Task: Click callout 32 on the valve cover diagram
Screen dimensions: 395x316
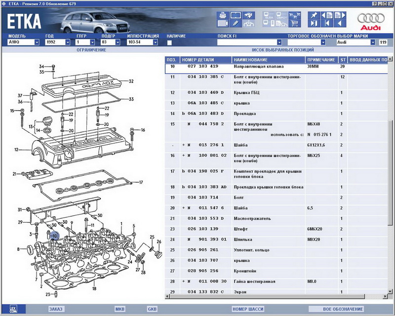Action: [131, 81]
